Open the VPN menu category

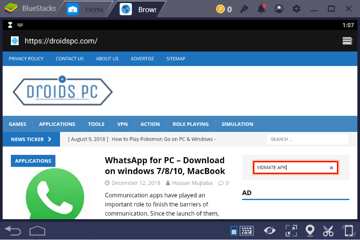point(123,124)
